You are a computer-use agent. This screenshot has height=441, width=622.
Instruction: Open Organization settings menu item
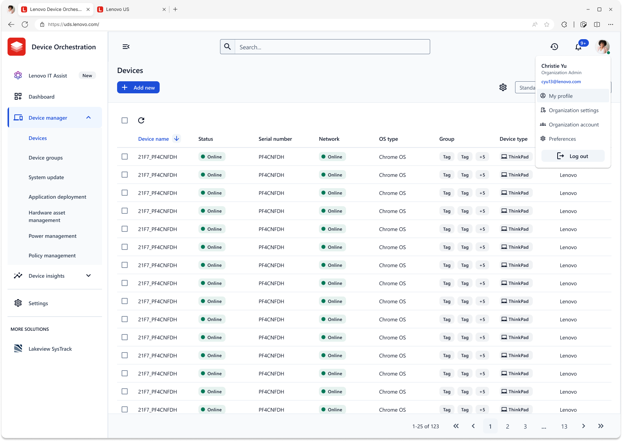coord(573,110)
